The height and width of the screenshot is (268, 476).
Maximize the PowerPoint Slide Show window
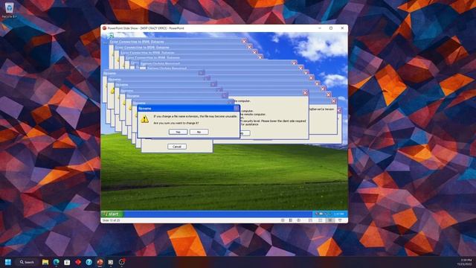pyautogui.click(x=331, y=28)
